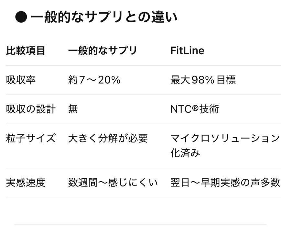Select the 比較項目 column header
This screenshot has width=281, height=230.
(x=26, y=51)
